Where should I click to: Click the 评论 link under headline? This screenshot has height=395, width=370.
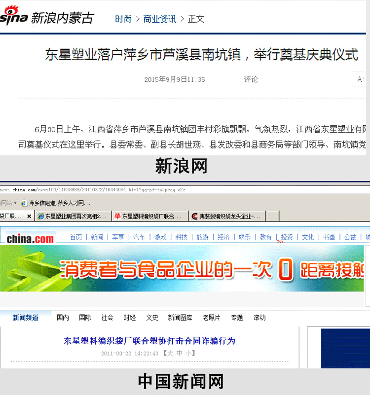(251, 79)
